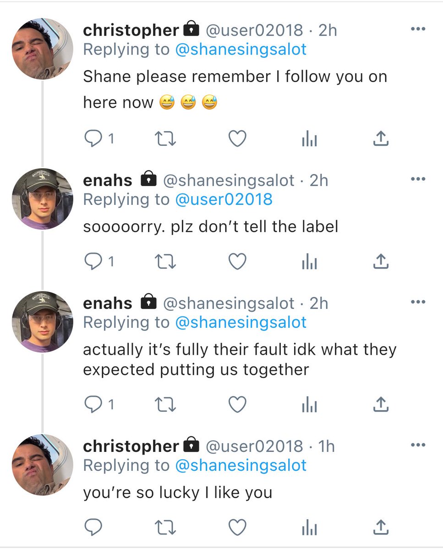The height and width of the screenshot is (550, 443).
Task: Reply to christopher's 'Shane please remember' tweet
Action: coord(93,138)
